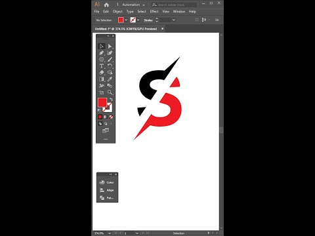
Task: Select the Eyedropper tool
Action: 110,79
